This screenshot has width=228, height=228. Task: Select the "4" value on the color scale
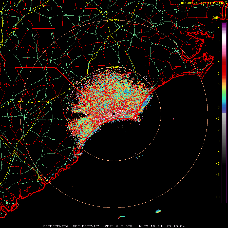[x=219, y=62]
